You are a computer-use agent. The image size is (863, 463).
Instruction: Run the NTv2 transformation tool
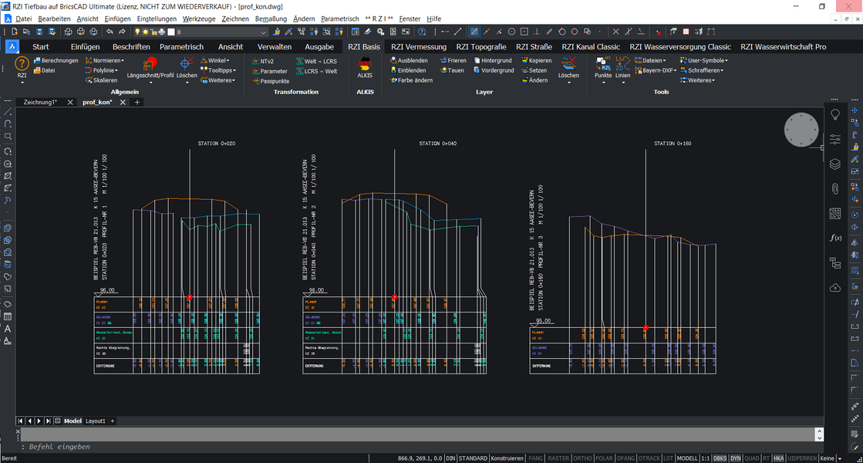click(x=262, y=62)
